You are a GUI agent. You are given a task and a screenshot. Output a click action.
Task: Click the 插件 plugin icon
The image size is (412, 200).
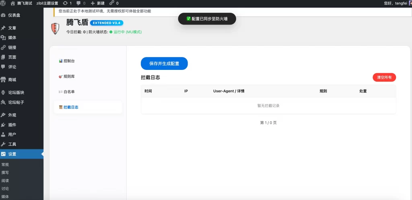pos(3,125)
